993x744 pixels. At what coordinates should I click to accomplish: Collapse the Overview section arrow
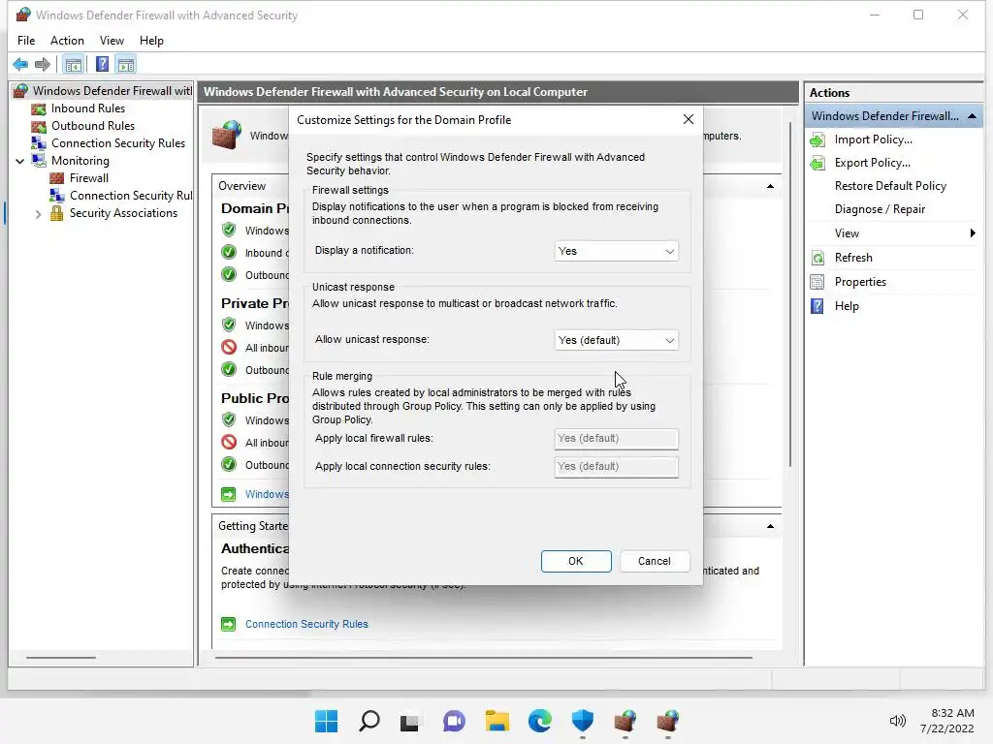tap(770, 186)
